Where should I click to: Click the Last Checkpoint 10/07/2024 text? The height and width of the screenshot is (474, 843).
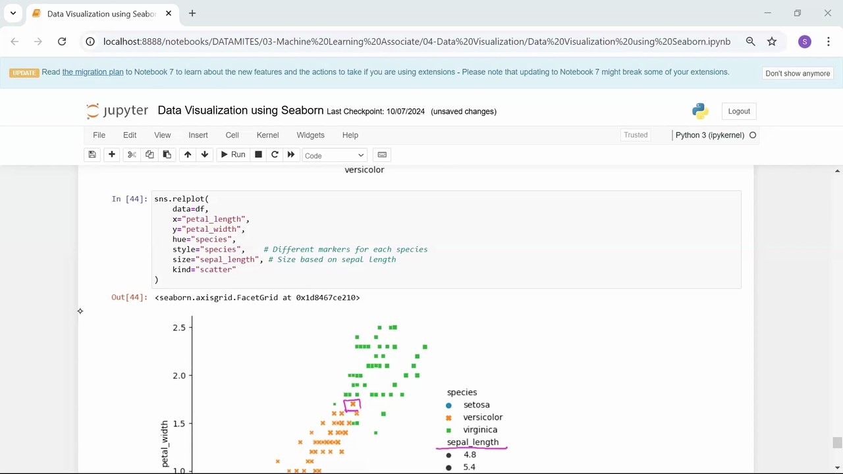[375, 111]
